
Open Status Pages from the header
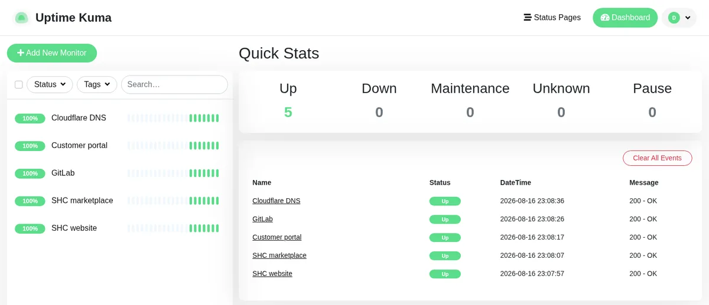click(x=552, y=18)
